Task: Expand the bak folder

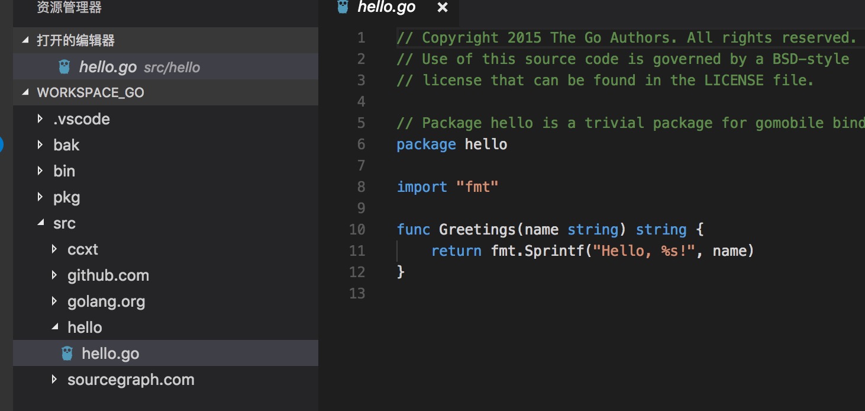Action: [40, 145]
